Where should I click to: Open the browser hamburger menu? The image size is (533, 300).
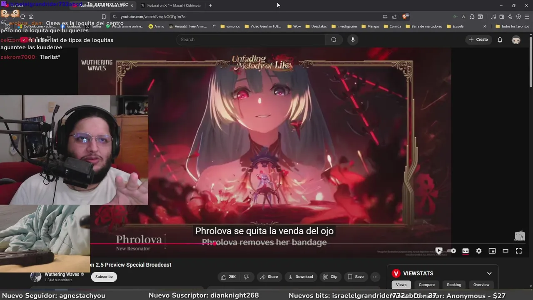point(527,17)
